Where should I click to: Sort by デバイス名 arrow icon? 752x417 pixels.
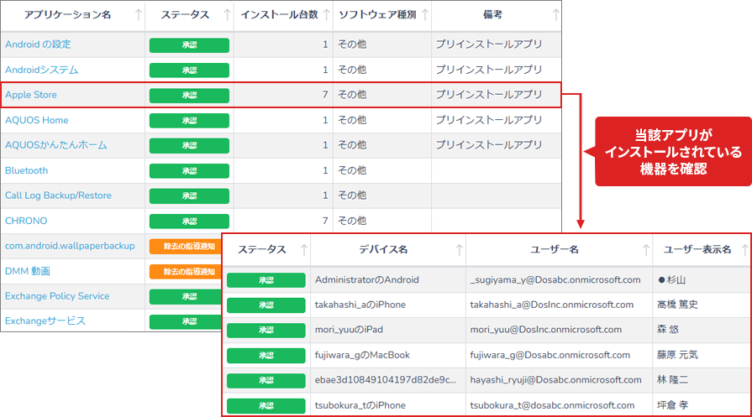coord(459,249)
